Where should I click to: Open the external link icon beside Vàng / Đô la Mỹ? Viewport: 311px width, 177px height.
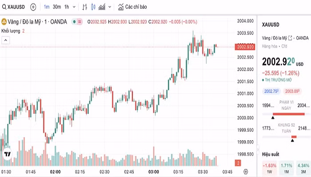tap(290, 38)
